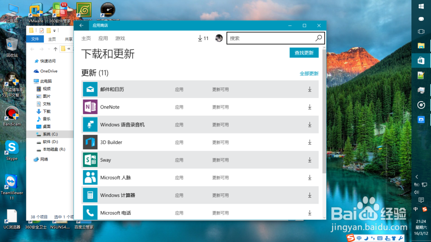Image resolution: width=431 pixels, height=242 pixels.
Task: Click the search magnifier icon
Action: click(x=319, y=38)
